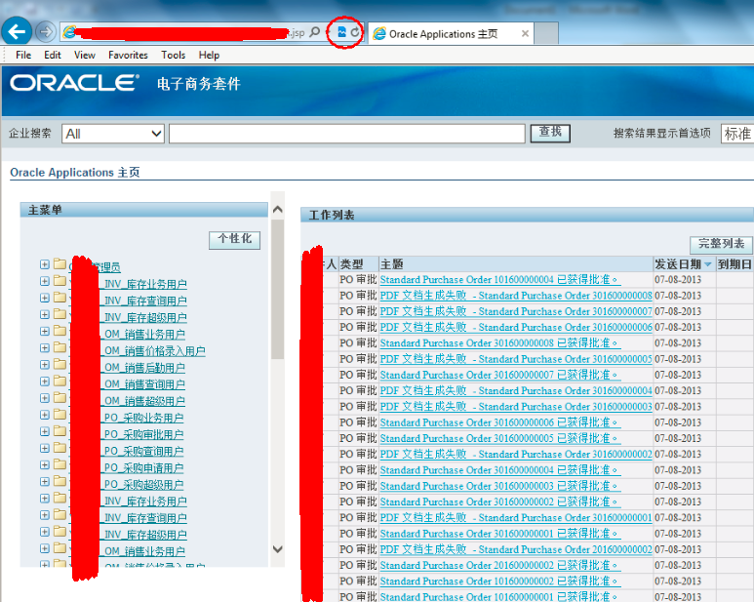Viewport: 754px width, 602px height.
Task: Click the magnifier search icon in address bar
Action: tap(315, 32)
